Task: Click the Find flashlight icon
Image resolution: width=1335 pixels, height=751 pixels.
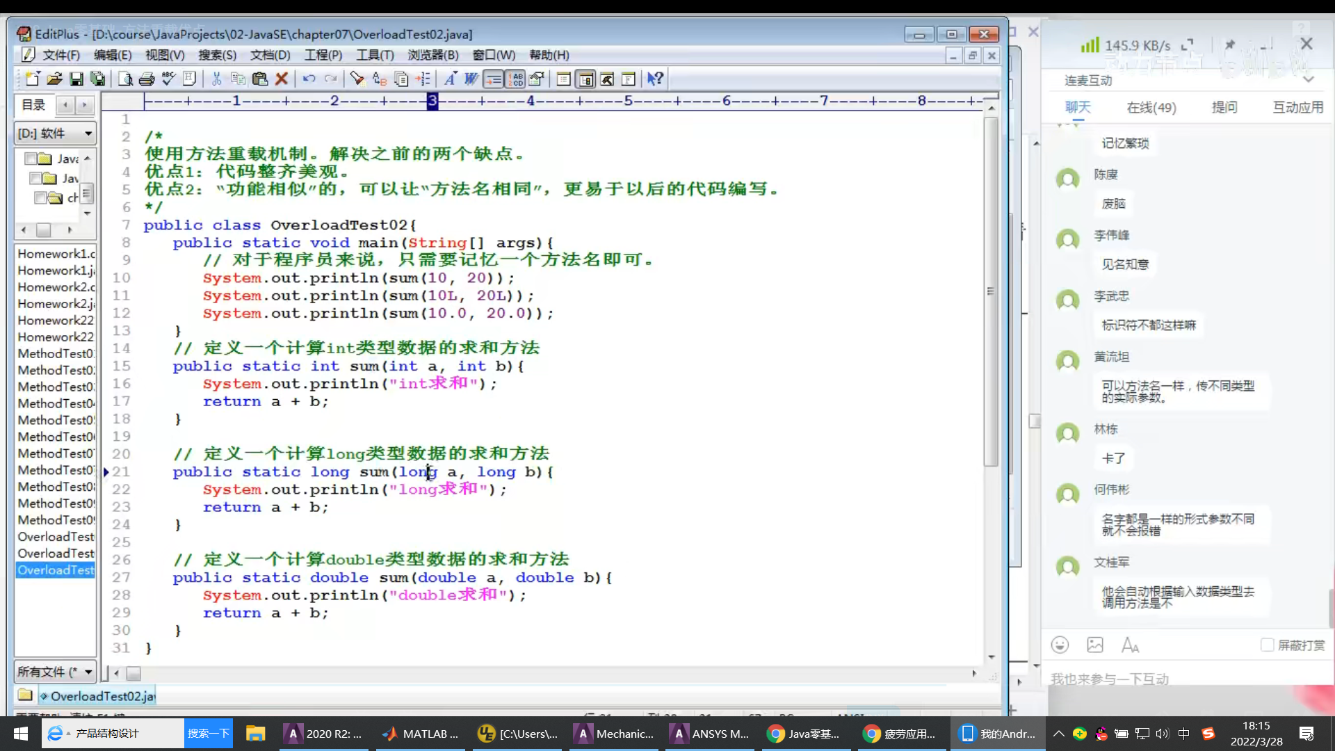Action: click(357, 79)
